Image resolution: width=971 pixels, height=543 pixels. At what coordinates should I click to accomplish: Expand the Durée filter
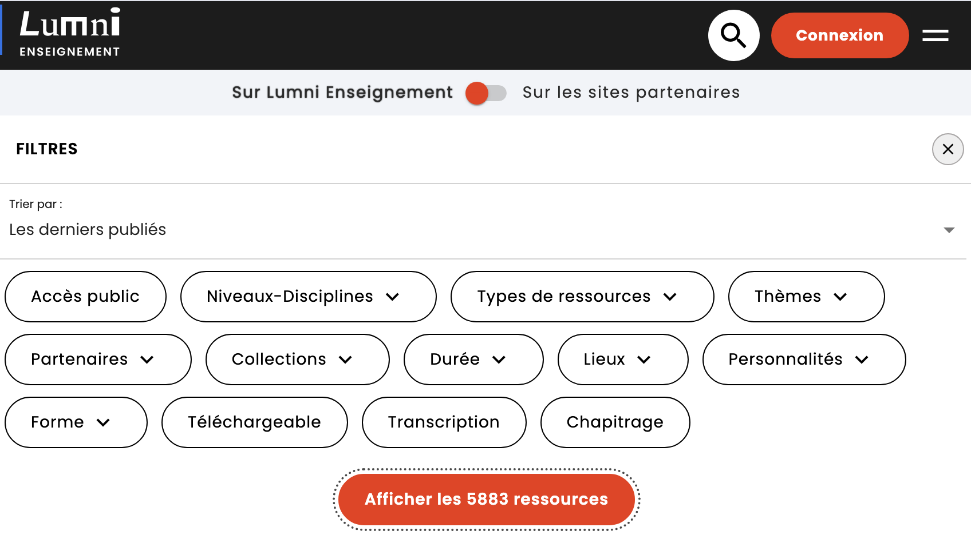473,360
